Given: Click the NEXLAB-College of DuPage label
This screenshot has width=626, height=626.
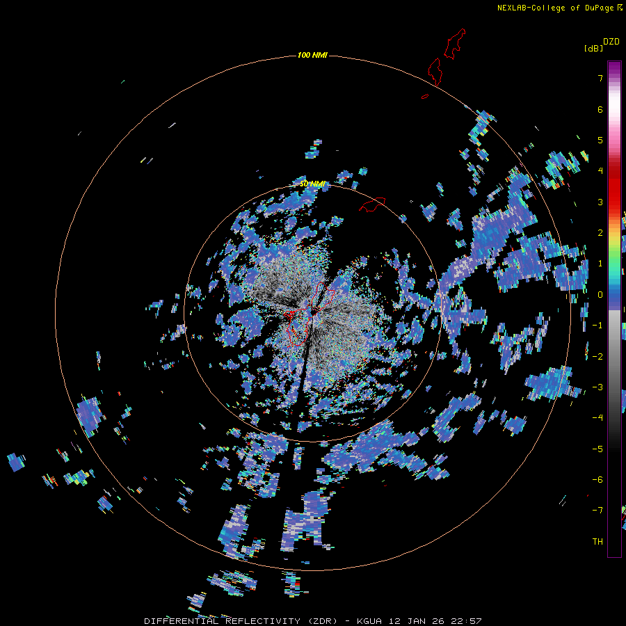Looking at the screenshot, I should [x=555, y=8].
